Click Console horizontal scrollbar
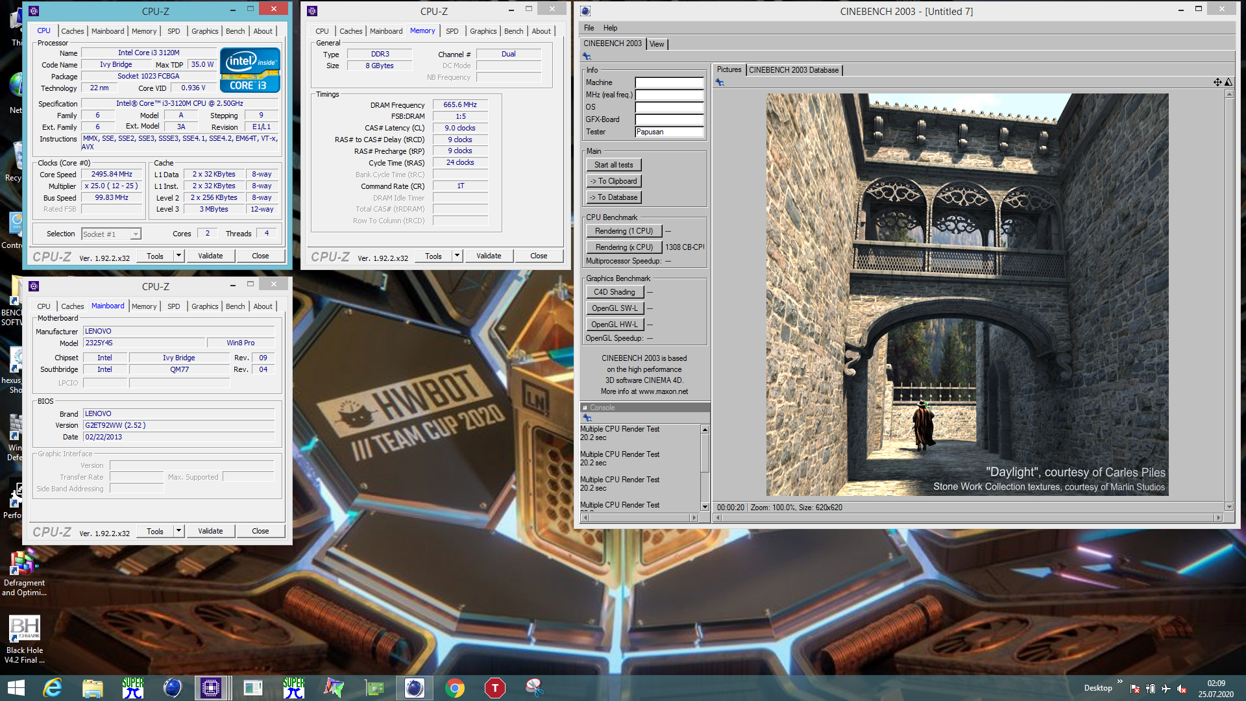Viewport: 1246px width, 701px height. point(641,517)
